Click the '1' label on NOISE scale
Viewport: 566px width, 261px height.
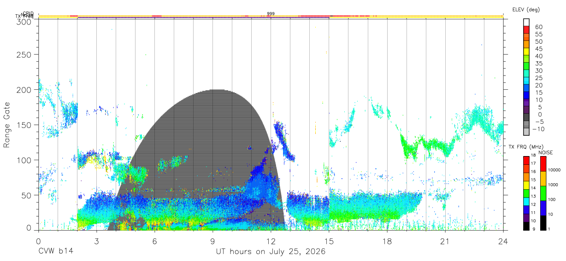tap(548, 229)
